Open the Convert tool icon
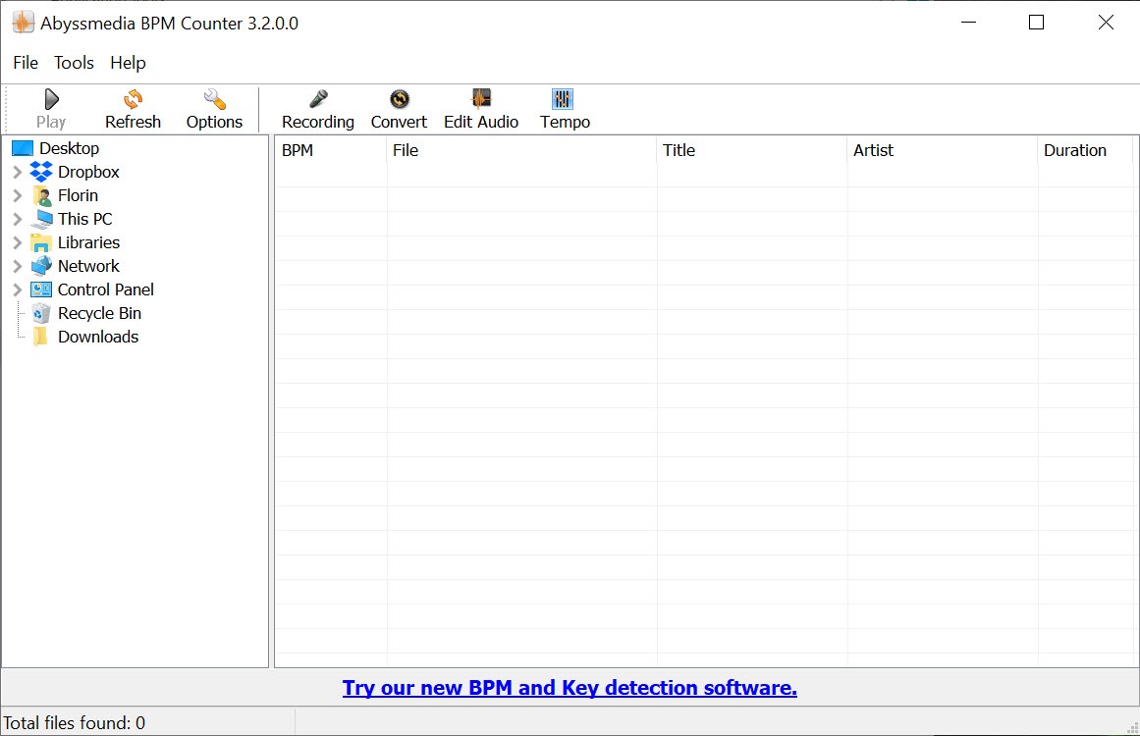 pos(399,99)
